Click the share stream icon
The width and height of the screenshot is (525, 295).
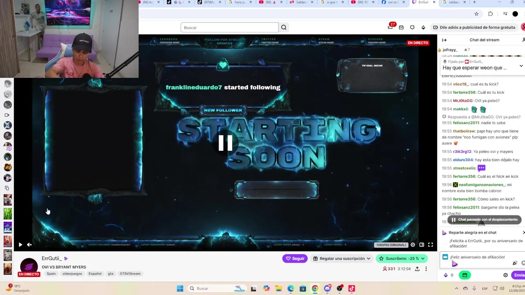click(417, 269)
